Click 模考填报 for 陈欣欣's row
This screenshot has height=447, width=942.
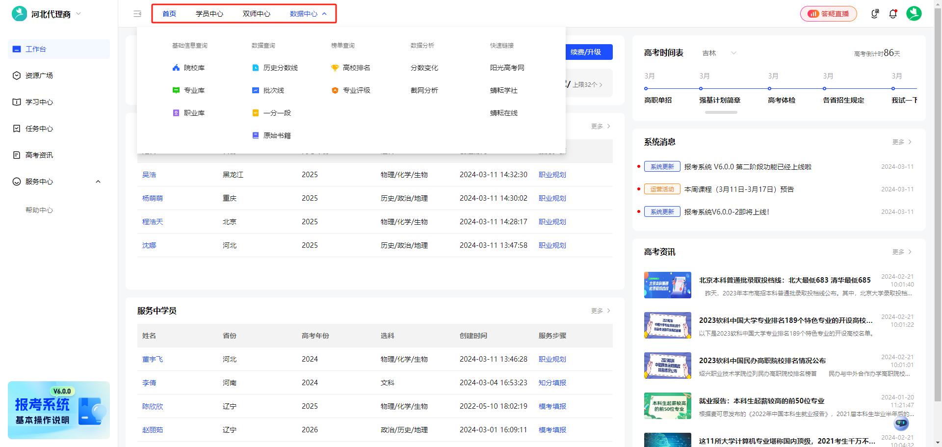point(552,406)
